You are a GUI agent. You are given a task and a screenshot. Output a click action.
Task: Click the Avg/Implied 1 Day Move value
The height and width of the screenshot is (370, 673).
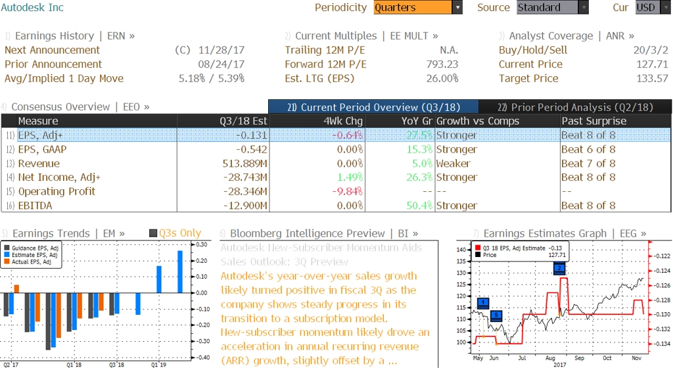tap(212, 79)
